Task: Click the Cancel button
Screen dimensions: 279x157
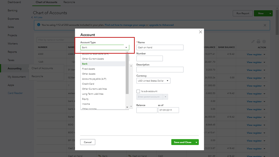Action: 88,142
